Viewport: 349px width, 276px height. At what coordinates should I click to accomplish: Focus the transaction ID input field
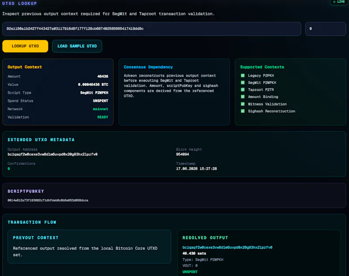pos(151,29)
